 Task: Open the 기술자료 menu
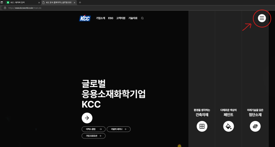coord(133,18)
